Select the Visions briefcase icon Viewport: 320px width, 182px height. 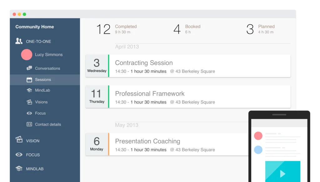[29, 102]
